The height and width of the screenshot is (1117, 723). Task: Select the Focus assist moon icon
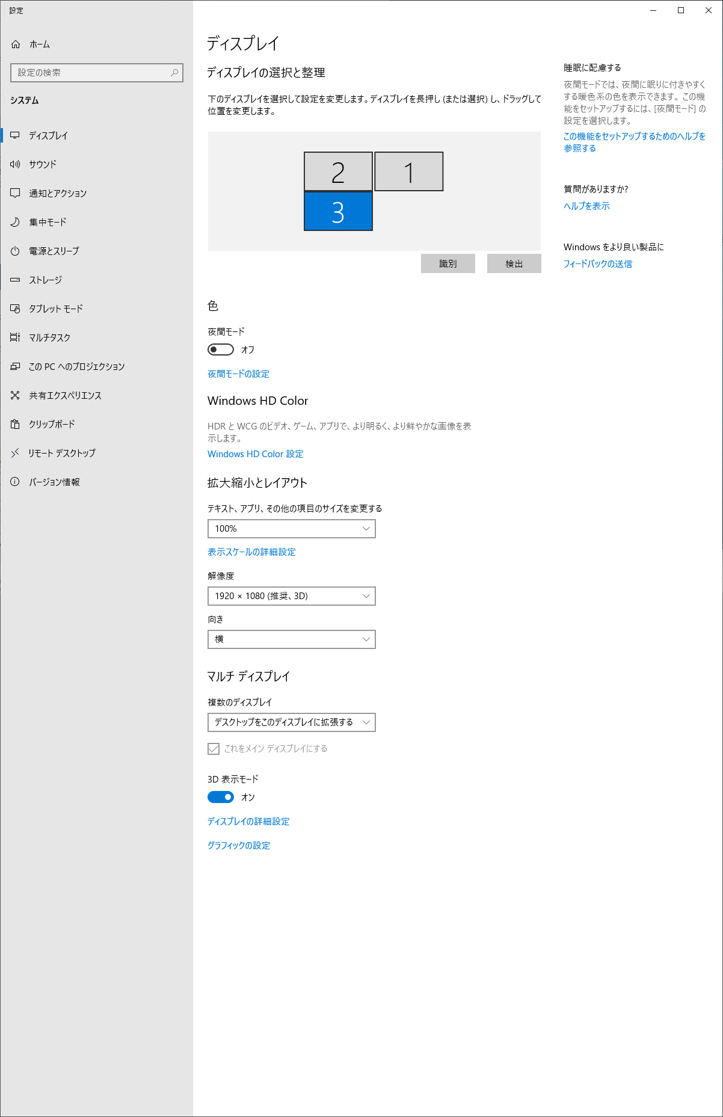[x=15, y=222]
